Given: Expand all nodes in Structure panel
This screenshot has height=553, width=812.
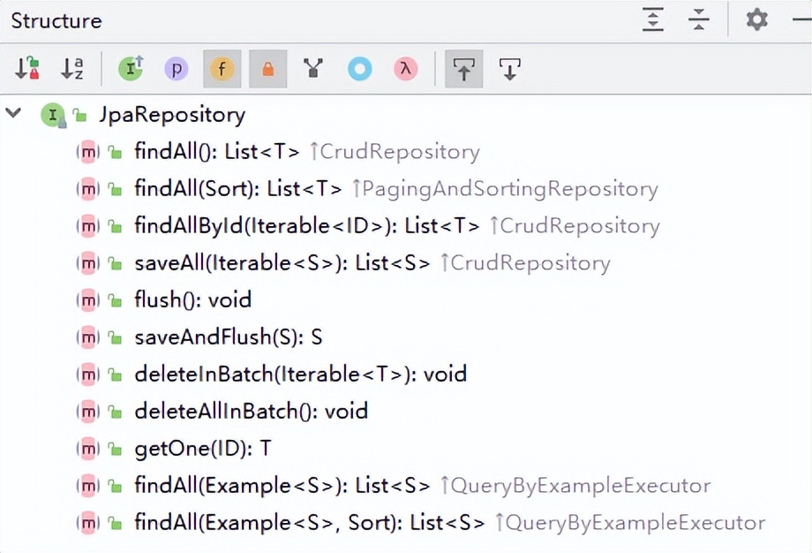Looking at the screenshot, I should 653,19.
